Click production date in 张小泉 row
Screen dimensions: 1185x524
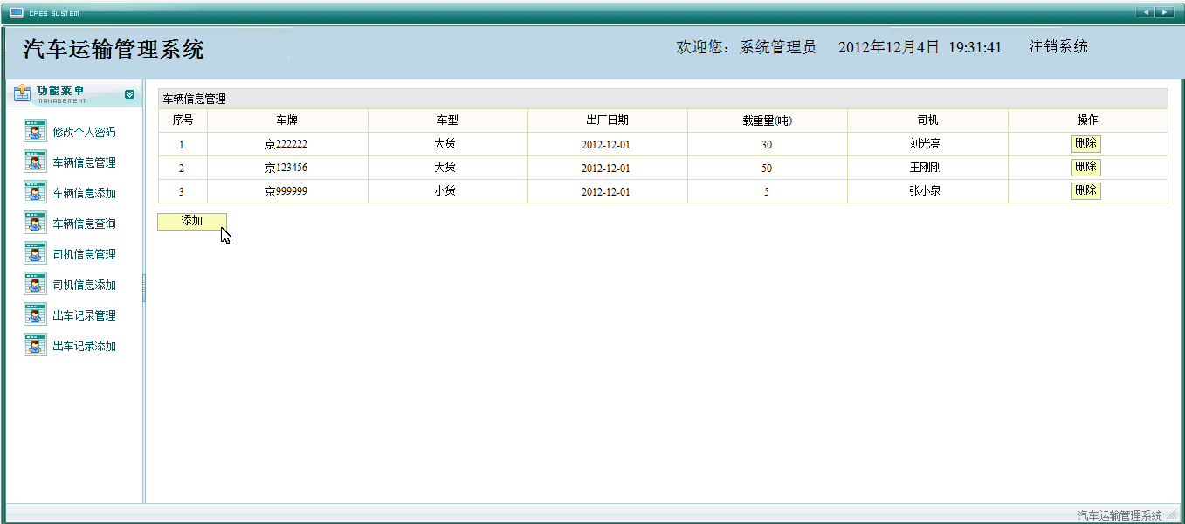pyautogui.click(x=606, y=192)
